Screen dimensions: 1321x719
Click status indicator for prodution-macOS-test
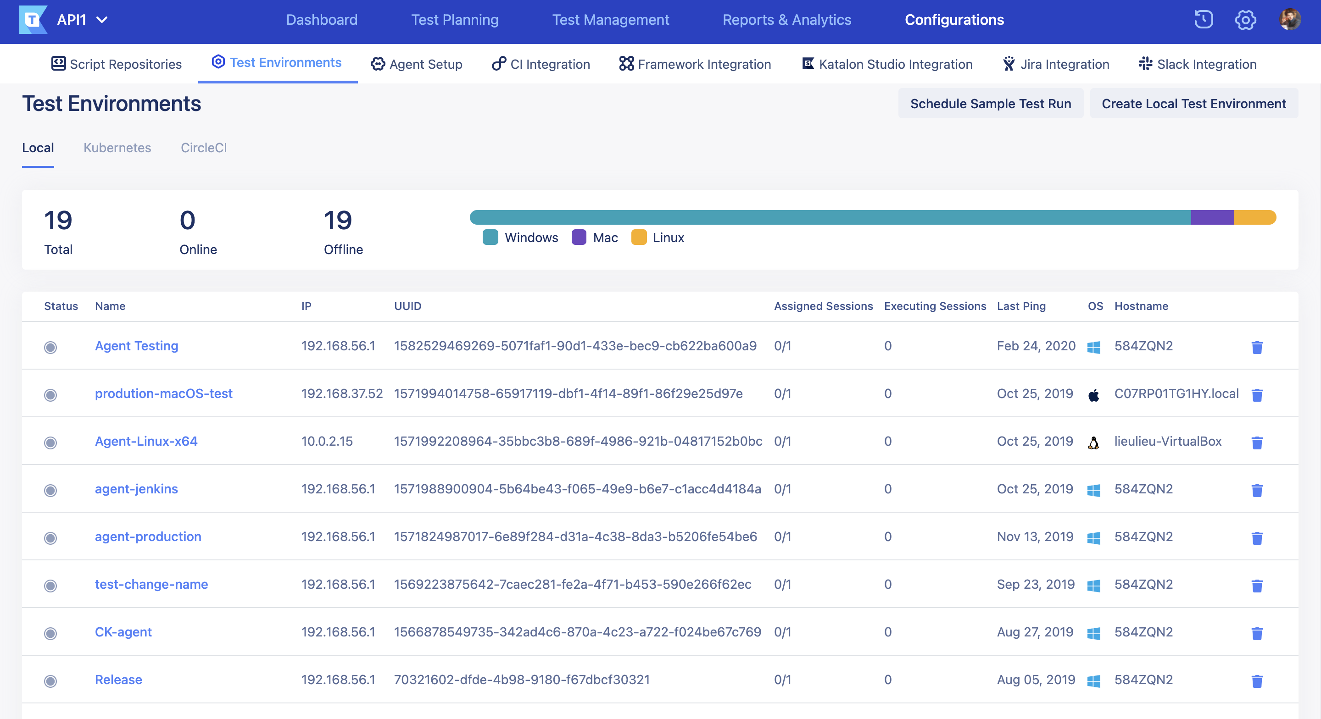click(x=50, y=395)
